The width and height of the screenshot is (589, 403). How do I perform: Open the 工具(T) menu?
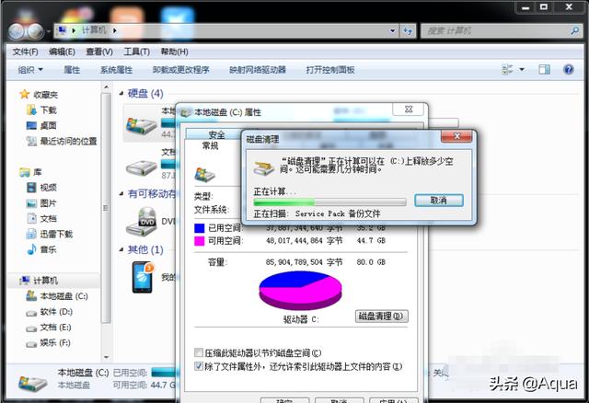[137, 52]
